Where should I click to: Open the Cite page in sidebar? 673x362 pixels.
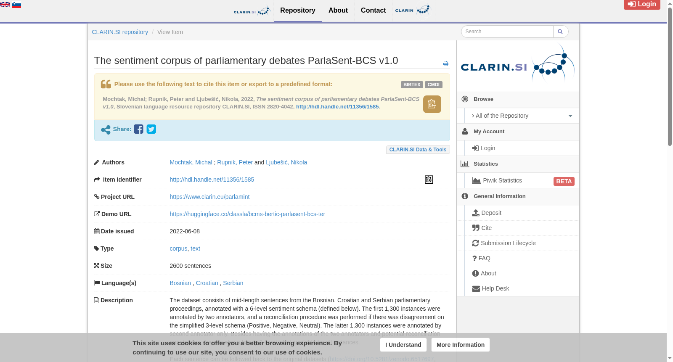pyautogui.click(x=522, y=228)
